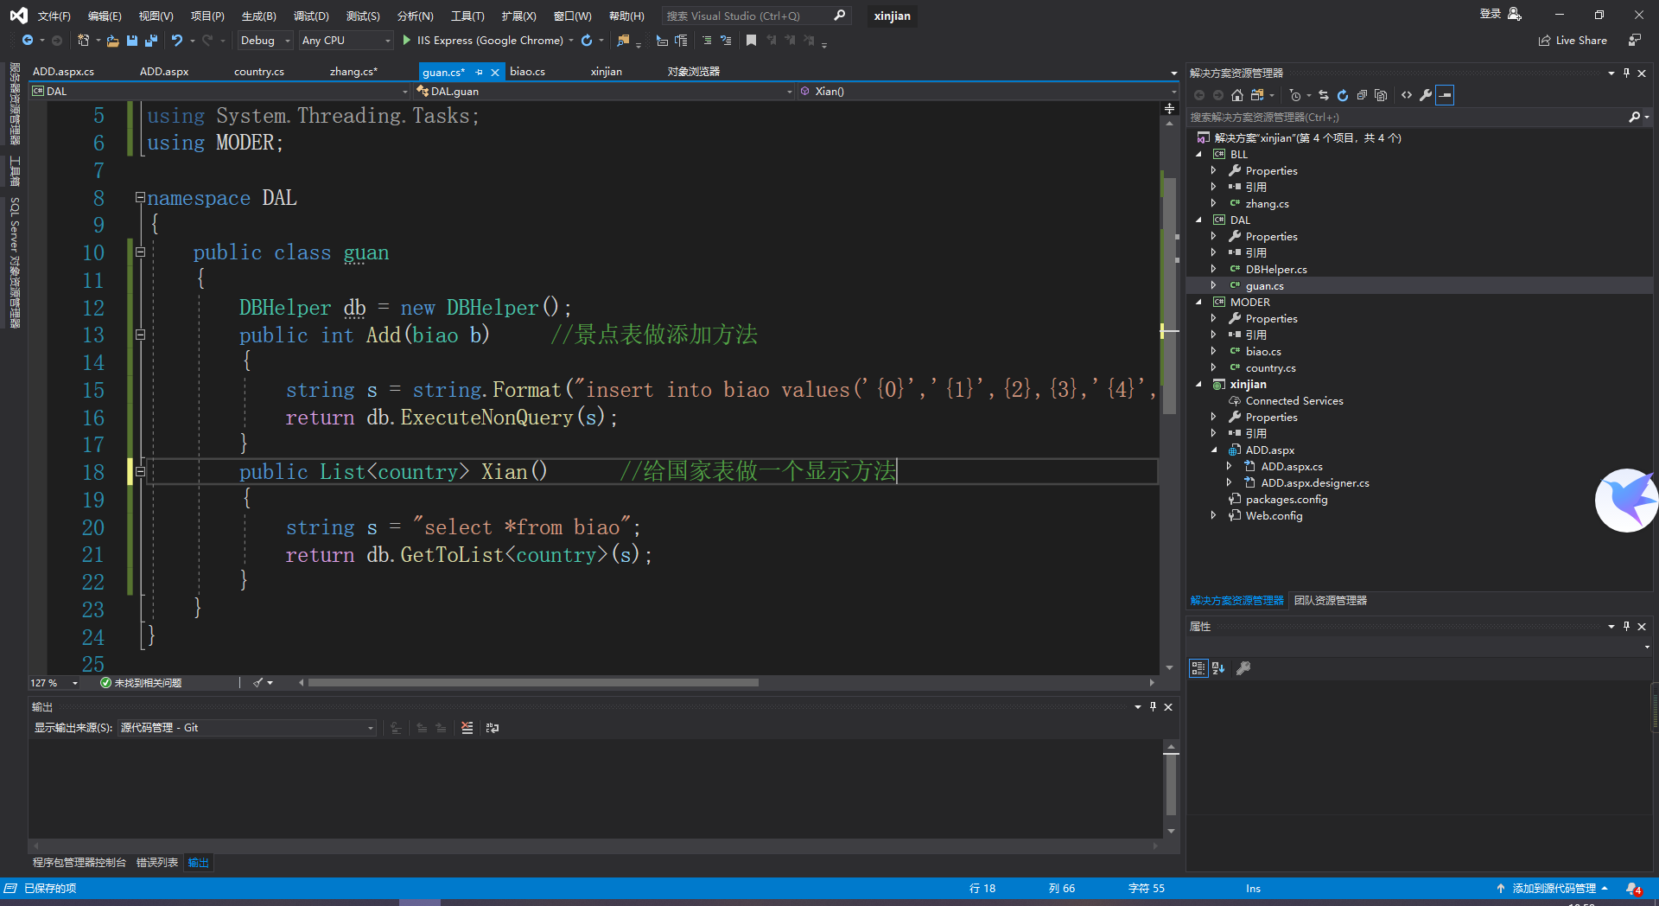Screen dimensions: 1659x906
Task: Select Web.config in Solution Explorer
Action: pyautogui.click(x=1274, y=516)
